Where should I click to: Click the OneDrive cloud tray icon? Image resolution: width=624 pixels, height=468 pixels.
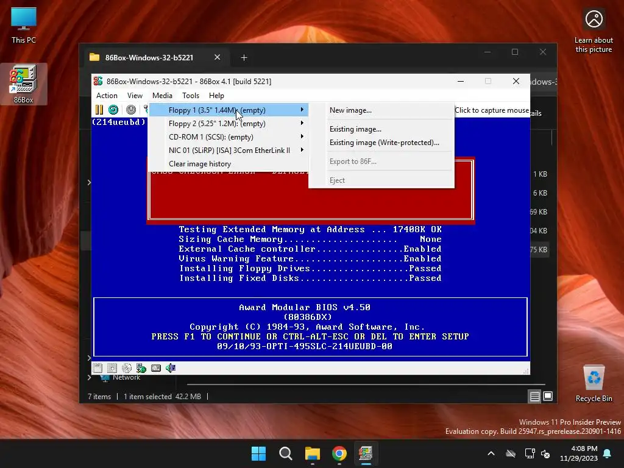pos(511,453)
